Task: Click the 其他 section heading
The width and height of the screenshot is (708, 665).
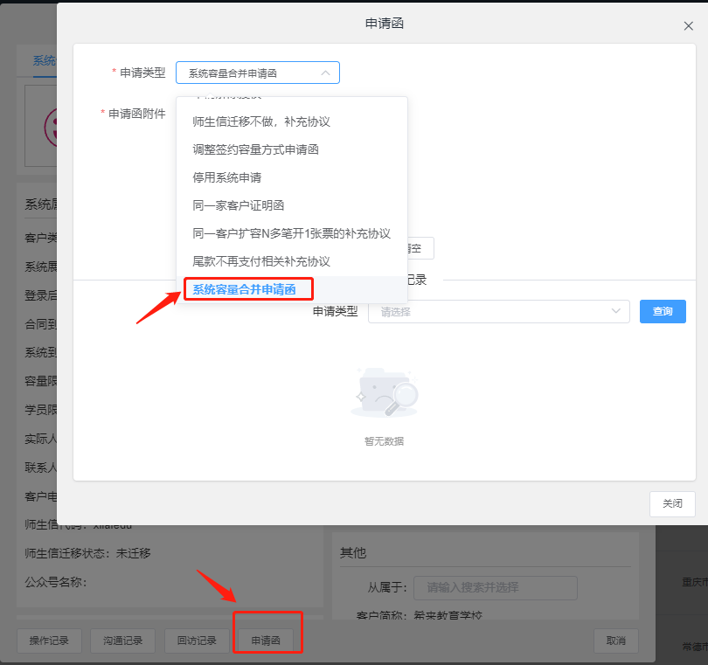Action: (x=353, y=553)
